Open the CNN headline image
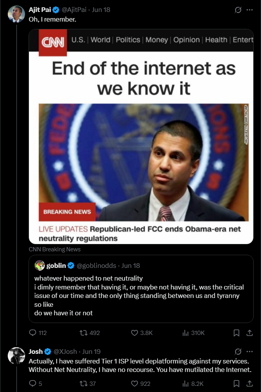Viewport: 261px width, 392px height. 141,136
